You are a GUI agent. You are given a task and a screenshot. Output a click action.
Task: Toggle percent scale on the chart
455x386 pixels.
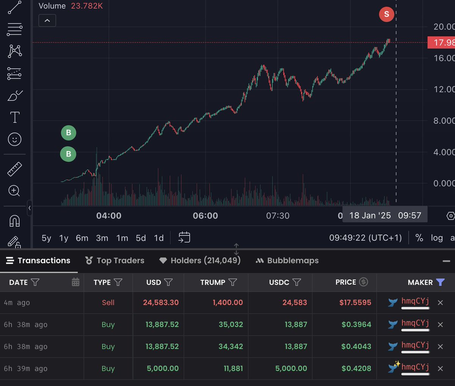pyautogui.click(x=419, y=238)
